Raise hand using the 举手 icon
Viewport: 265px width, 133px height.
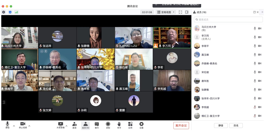(119, 125)
